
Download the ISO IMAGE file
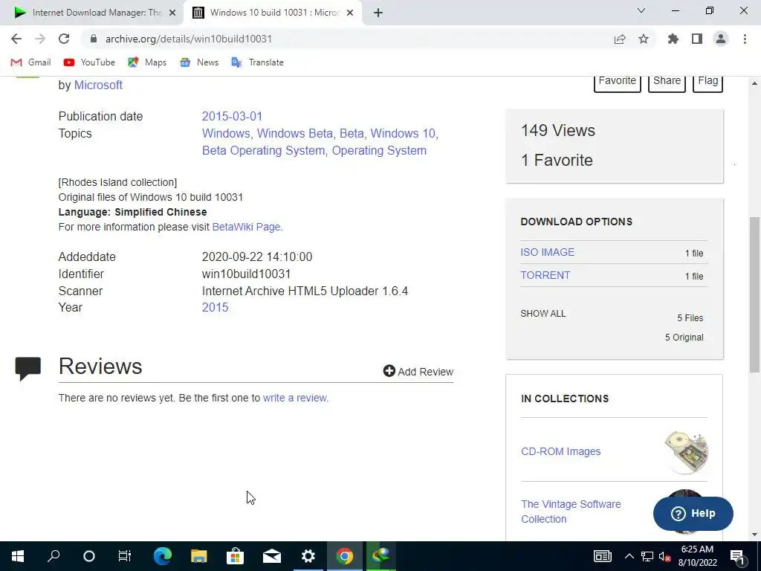point(548,252)
